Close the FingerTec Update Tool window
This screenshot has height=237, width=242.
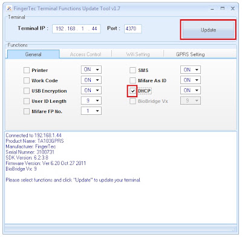(x=233, y=8)
